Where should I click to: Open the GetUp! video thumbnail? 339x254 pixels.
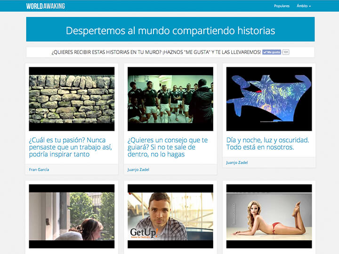tap(170, 216)
